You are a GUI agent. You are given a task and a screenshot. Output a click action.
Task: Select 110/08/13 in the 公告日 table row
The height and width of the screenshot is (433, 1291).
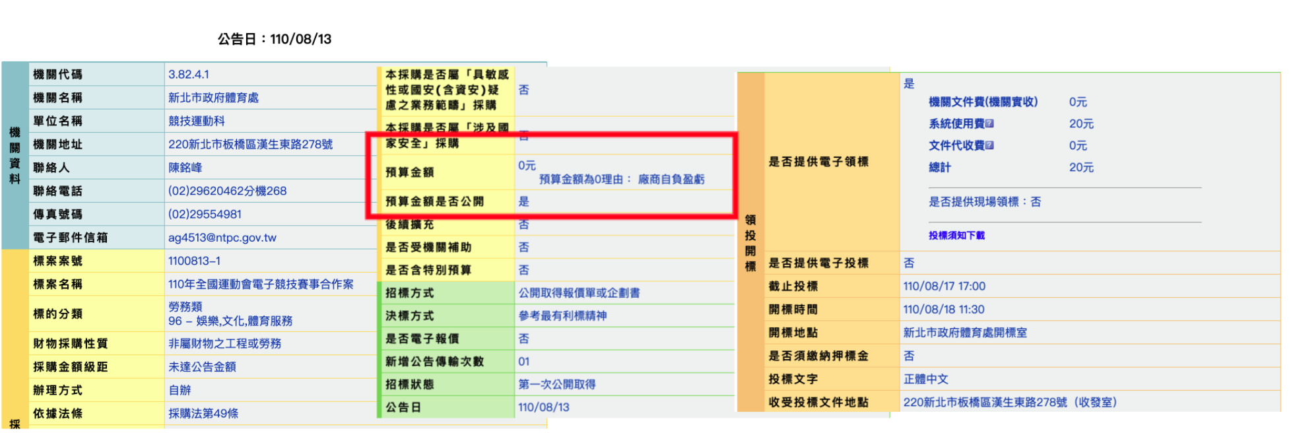pos(544,407)
